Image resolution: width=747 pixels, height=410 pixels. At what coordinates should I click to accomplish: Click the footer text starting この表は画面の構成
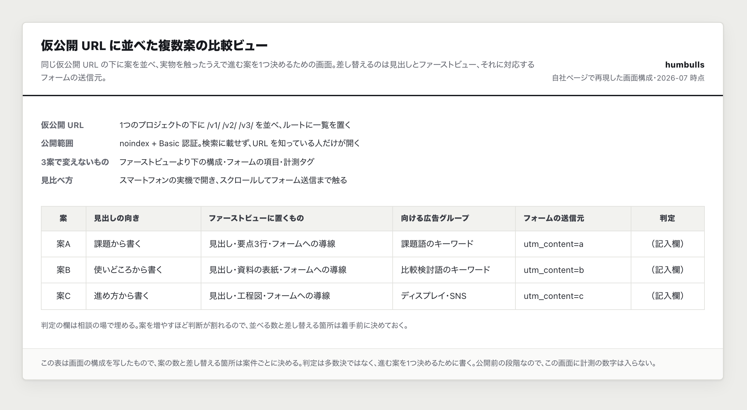(x=349, y=363)
